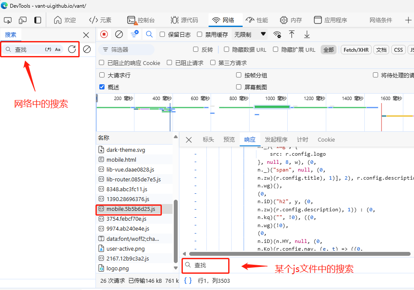Viewport: 414px width, 290px height.
Task: Toggle the network filter bar icon
Action: coord(132,34)
